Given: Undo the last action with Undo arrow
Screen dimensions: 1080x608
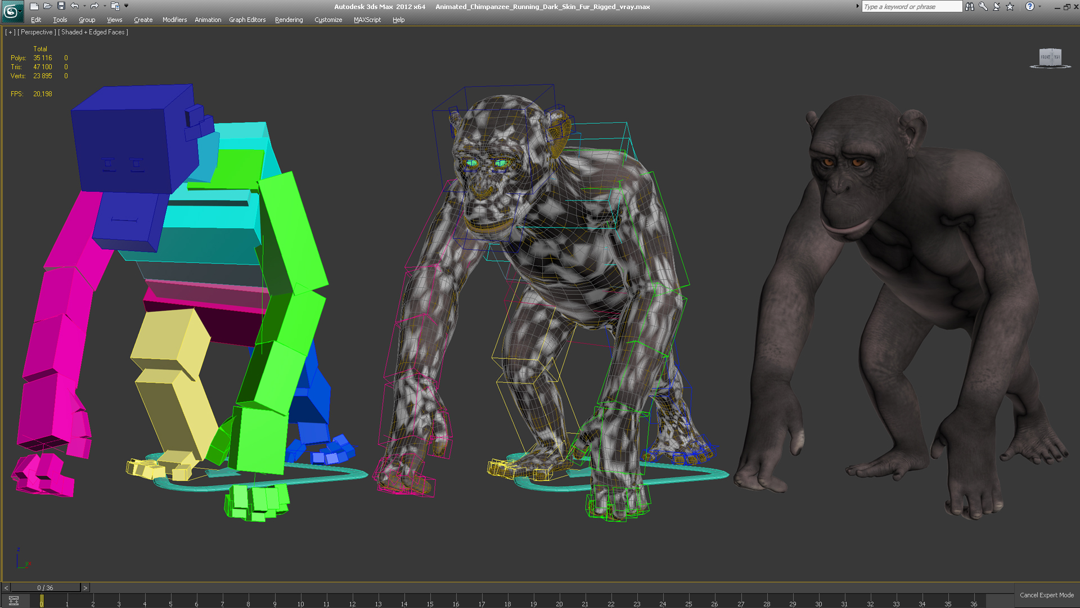Looking at the screenshot, I should pos(75,6).
